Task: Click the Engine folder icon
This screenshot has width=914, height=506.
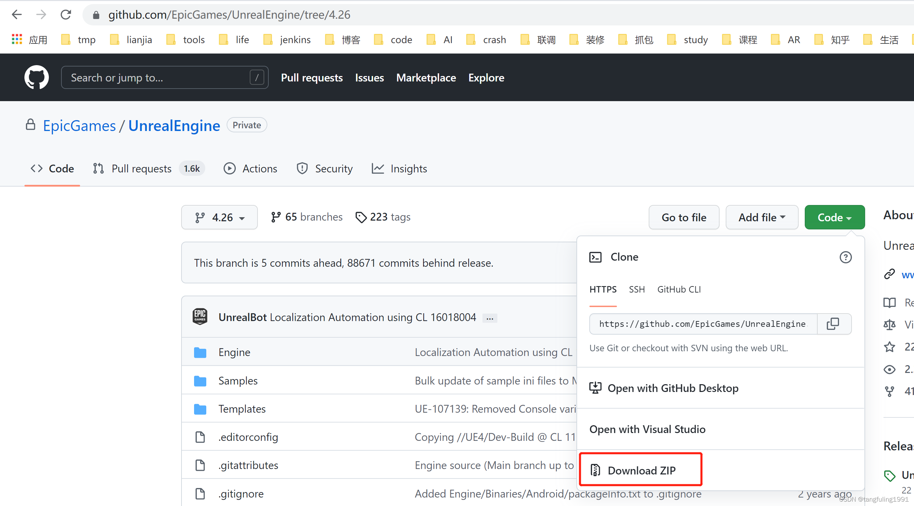Action: (200, 352)
